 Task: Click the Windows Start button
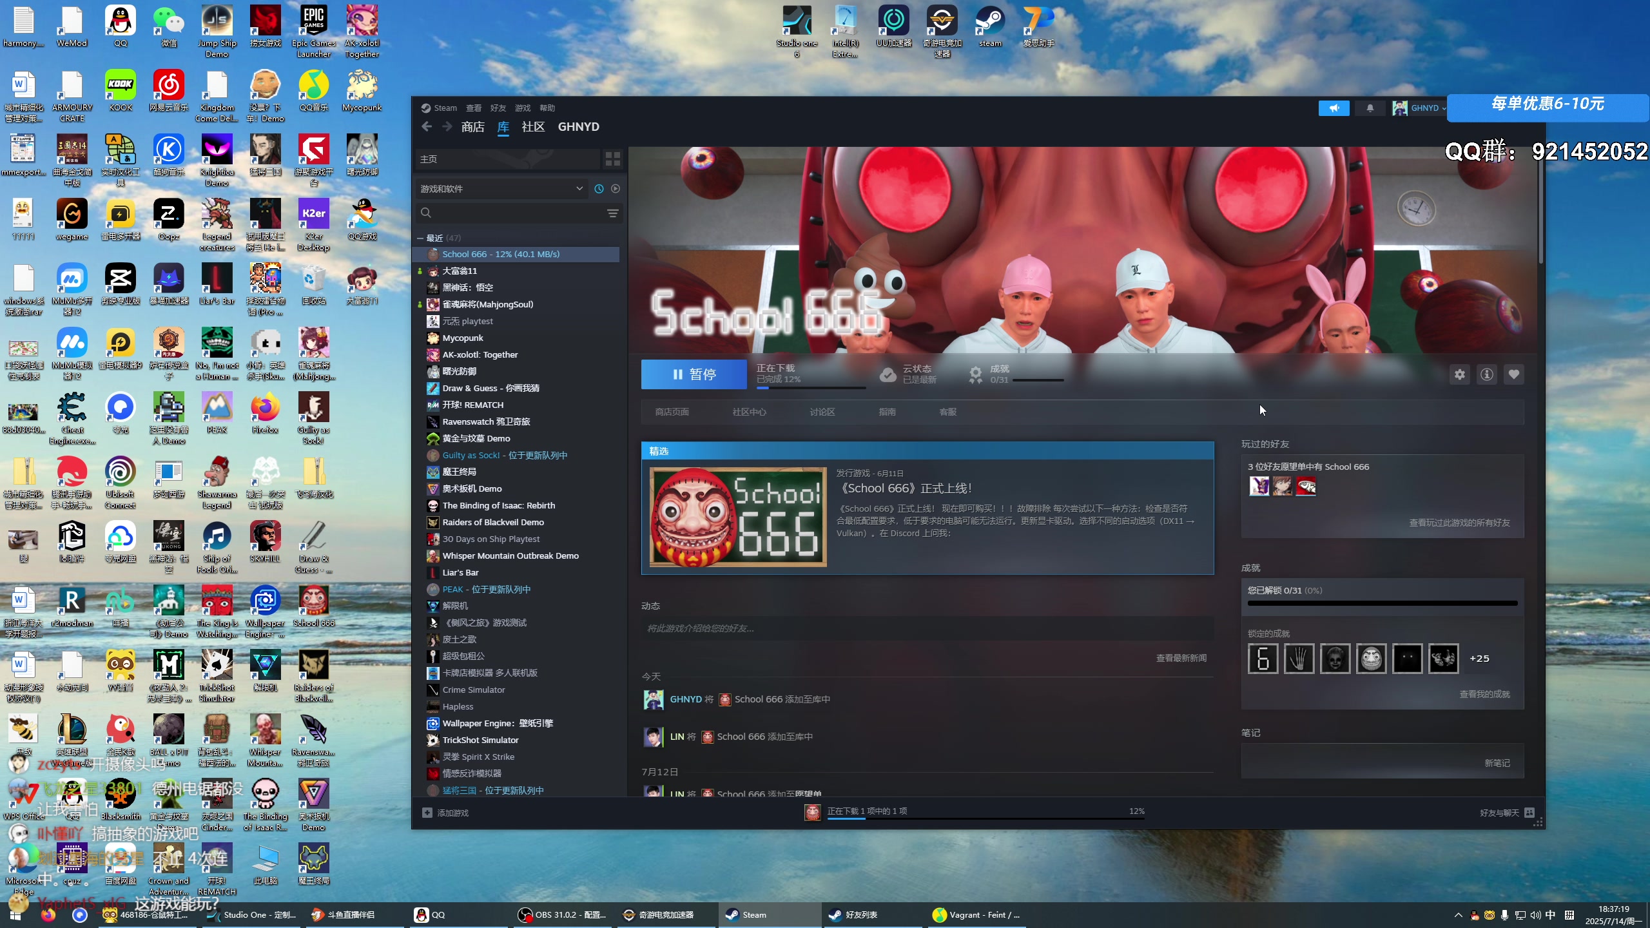coord(16,915)
